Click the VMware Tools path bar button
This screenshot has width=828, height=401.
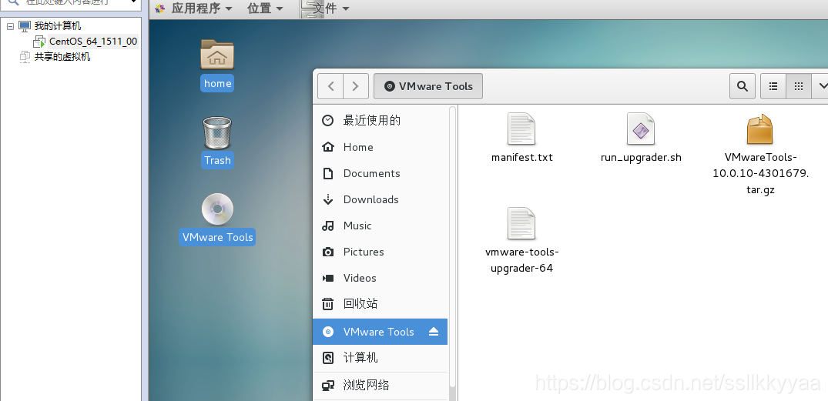pyautogui.click(x=427, y=86)
